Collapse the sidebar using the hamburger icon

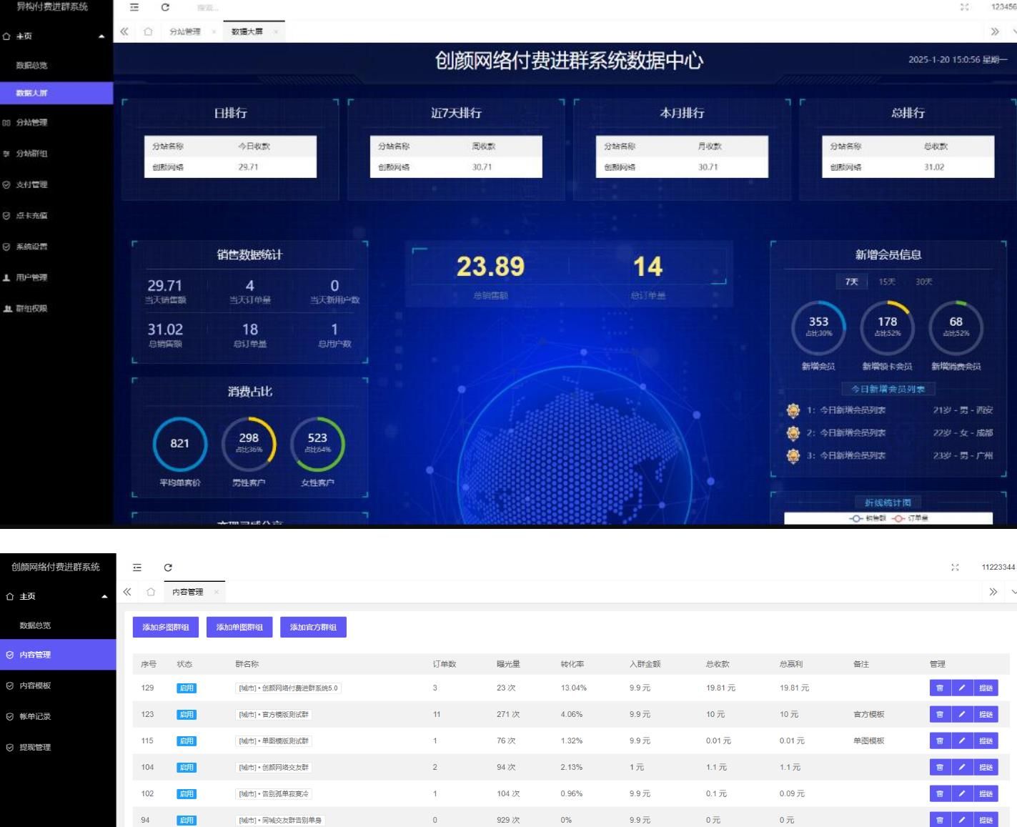coord(133,6)
